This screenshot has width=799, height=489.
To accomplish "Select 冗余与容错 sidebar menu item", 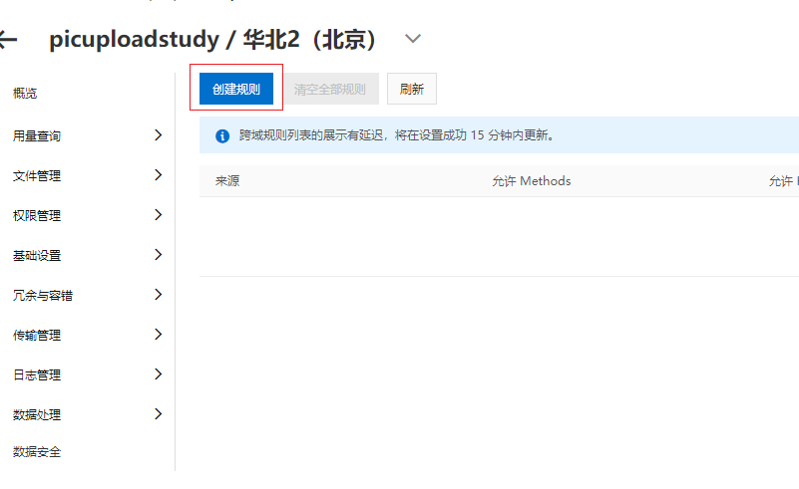I will click(x=43, y=295).
